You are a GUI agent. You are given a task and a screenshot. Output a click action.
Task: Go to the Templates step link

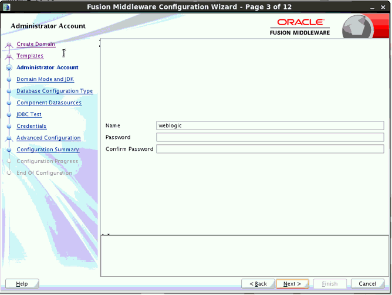point(30,56)
